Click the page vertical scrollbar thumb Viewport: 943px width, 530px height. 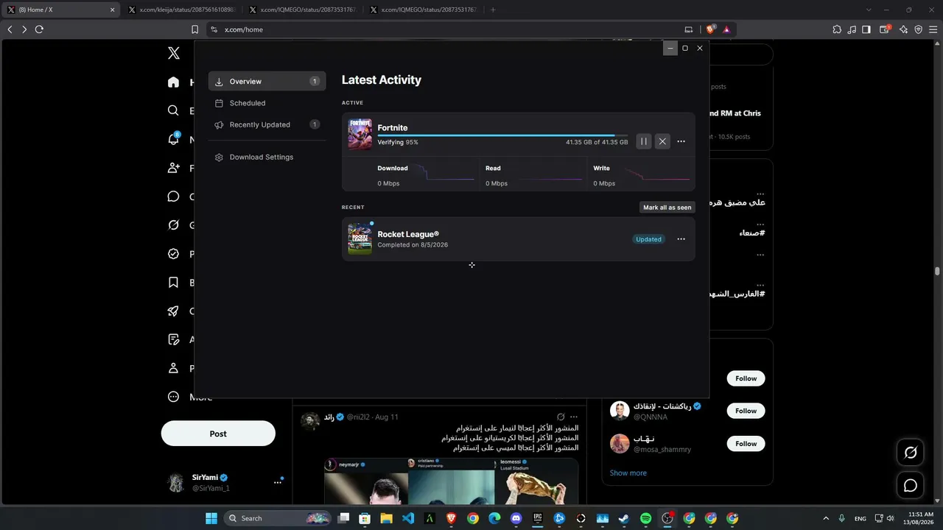[937, 271]
